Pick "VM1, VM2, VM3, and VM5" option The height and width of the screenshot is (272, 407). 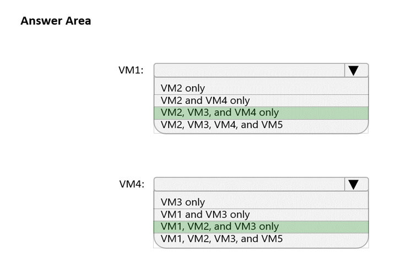222,238
